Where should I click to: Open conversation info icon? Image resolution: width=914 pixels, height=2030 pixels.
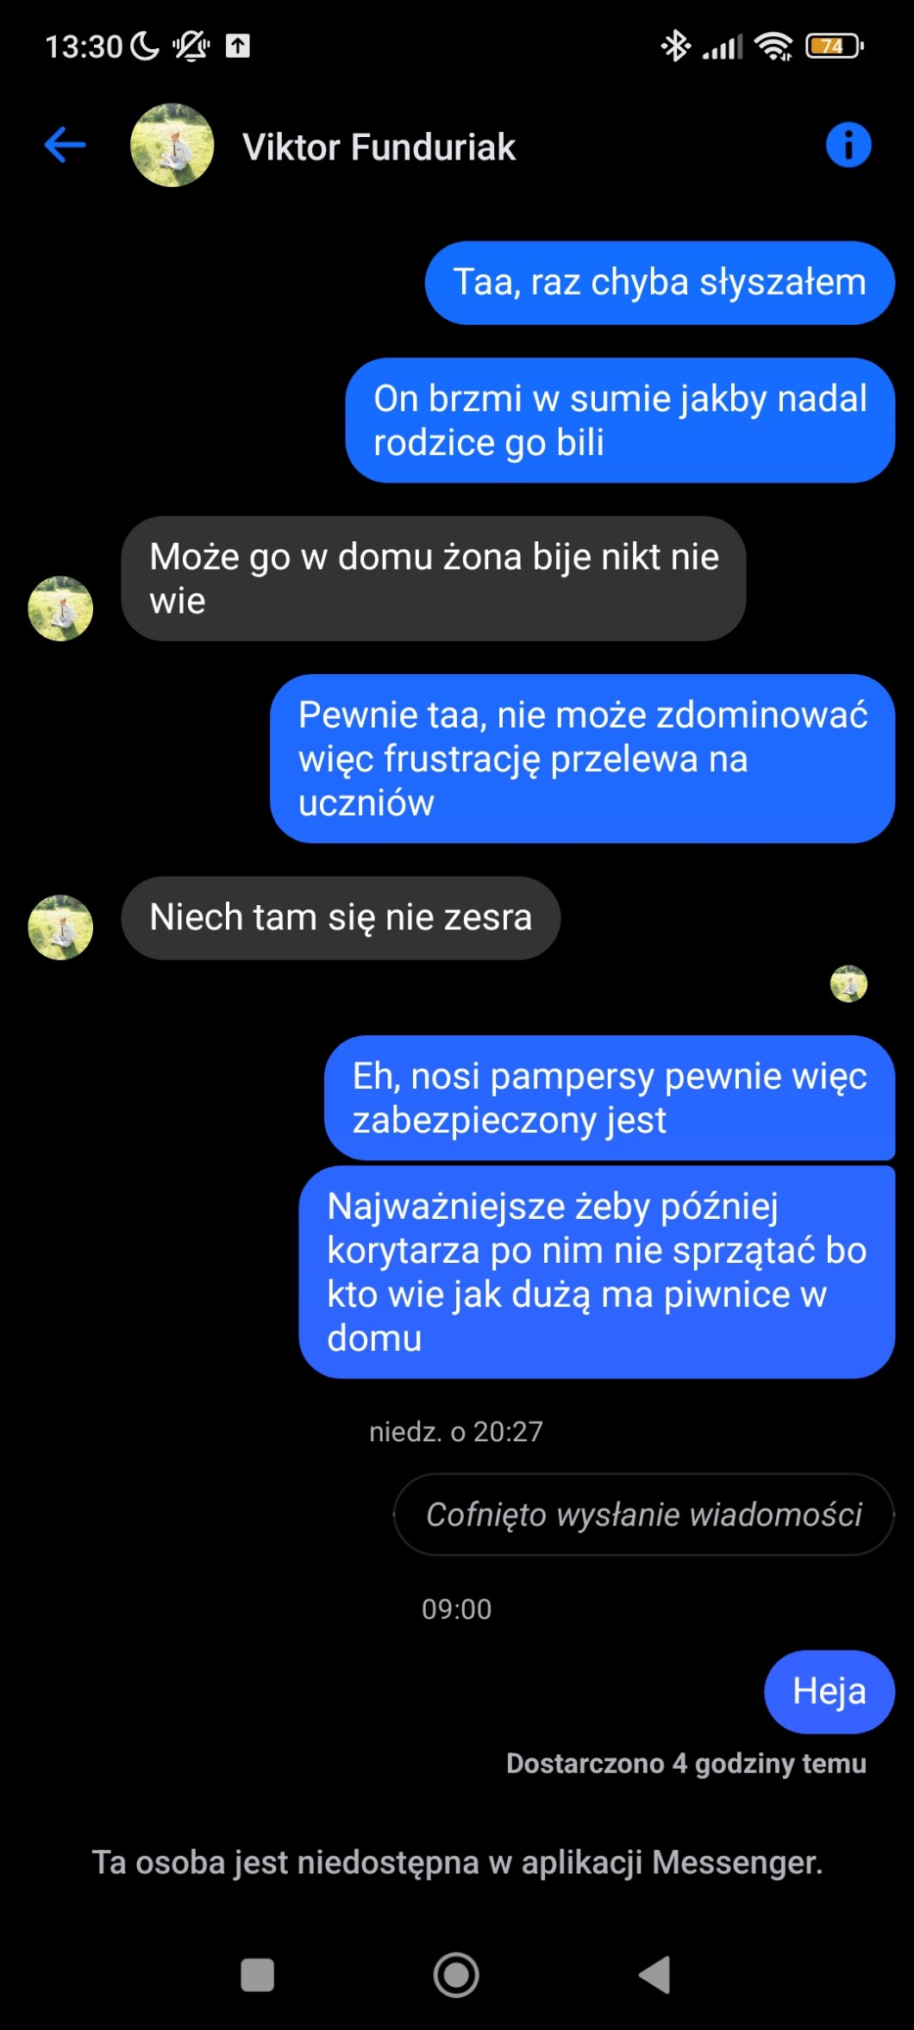(x=848, y=145)
